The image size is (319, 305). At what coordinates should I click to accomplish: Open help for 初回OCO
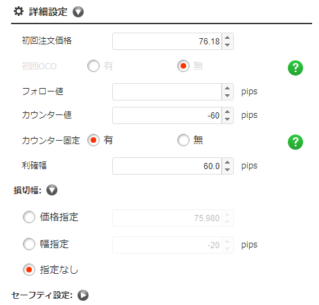coord(295,68)
